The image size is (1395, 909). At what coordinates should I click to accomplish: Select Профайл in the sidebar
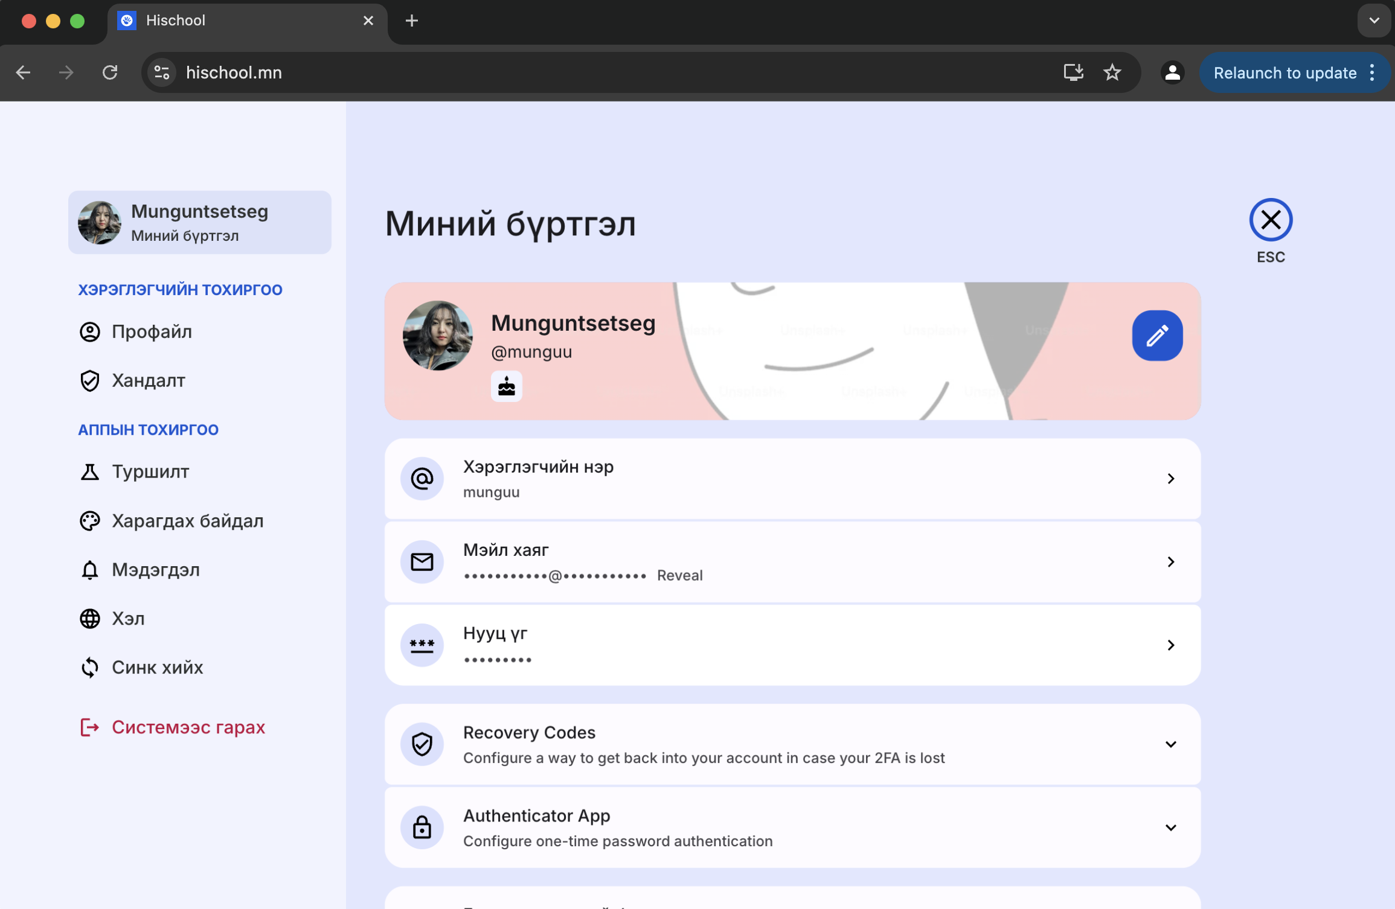(x=152, y=331)
